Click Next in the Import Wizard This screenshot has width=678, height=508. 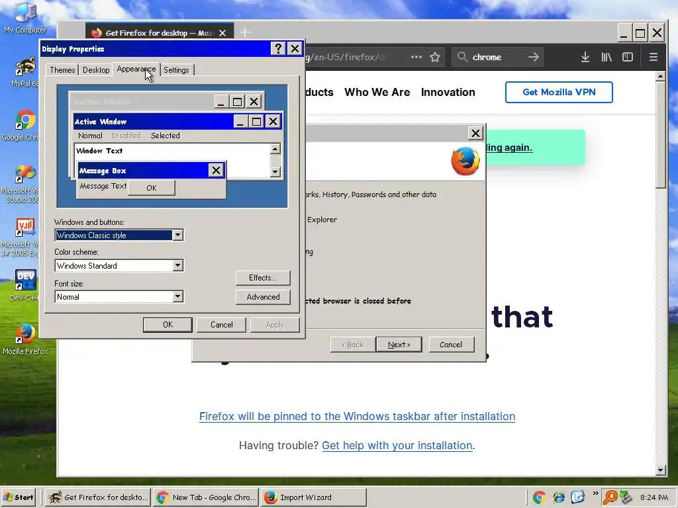pyautogui.click(x=399, y=344)
